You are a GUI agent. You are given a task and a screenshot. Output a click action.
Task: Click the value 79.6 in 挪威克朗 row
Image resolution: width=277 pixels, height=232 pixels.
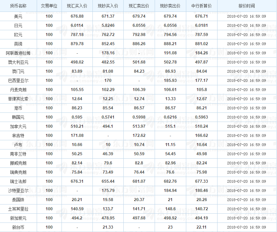click(x=108, y=163)
